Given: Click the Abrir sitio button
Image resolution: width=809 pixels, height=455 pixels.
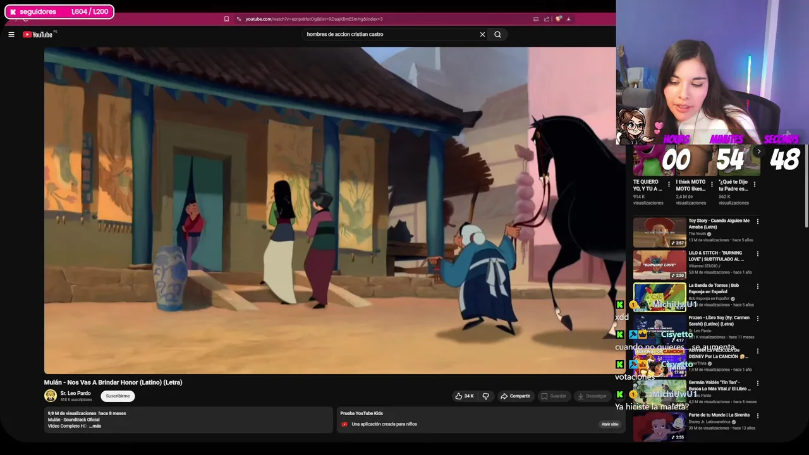Looking at the screenshot, I should pyautogui.click(x=610, y=424).
